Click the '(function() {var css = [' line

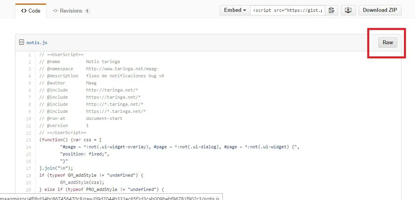click(70, 140)
